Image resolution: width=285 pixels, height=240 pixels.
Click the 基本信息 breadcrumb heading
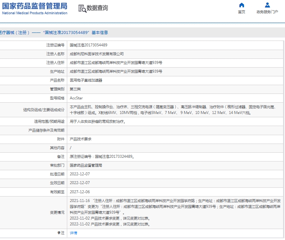(x=100, y=33)
